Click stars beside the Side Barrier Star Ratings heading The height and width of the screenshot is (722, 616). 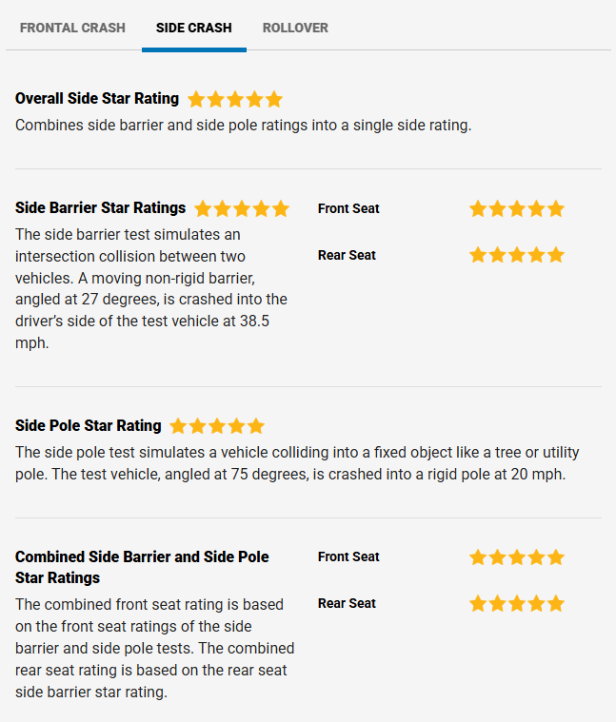point(242,208)
